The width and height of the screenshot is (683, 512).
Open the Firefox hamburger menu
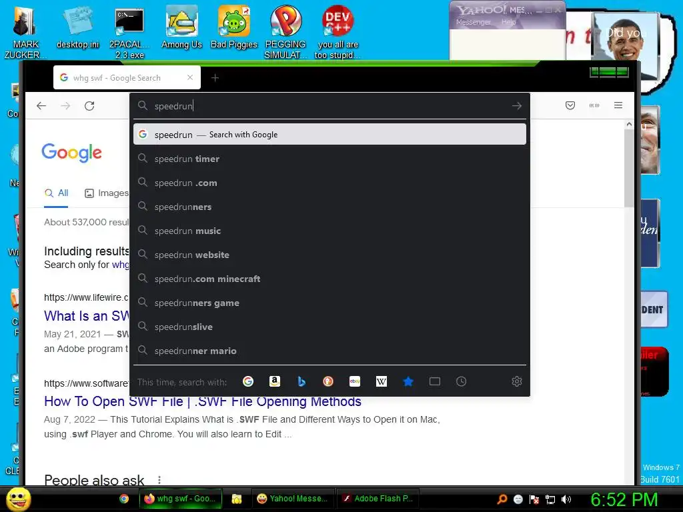[x=618, y=105]
